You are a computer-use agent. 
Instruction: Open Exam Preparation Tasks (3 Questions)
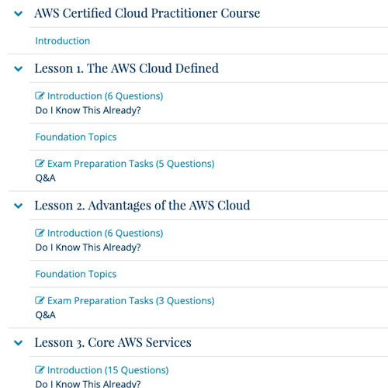[131, 301]
